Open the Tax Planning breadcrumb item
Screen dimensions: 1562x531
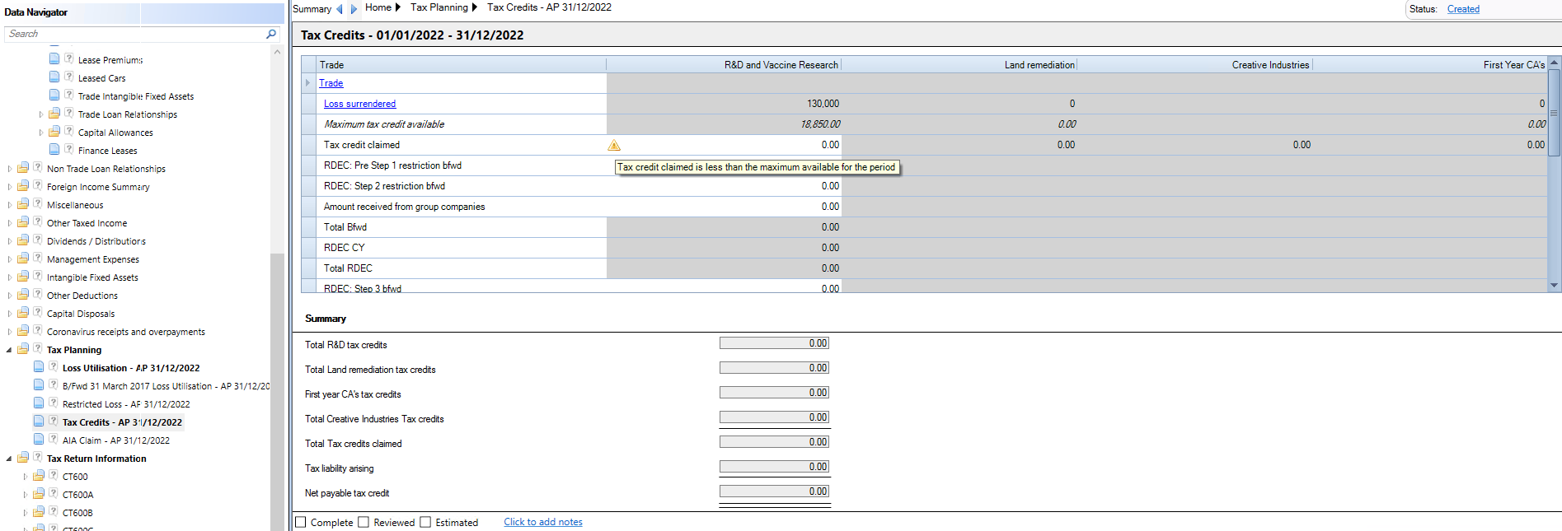[x=439, y=7]
